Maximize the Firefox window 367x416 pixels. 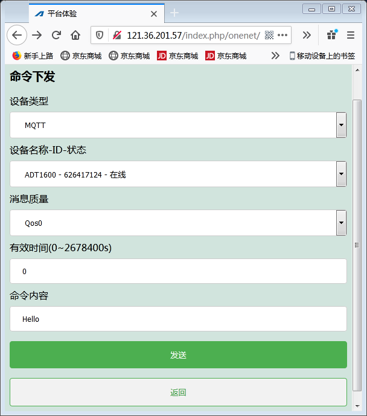click(x=331, y=9)
